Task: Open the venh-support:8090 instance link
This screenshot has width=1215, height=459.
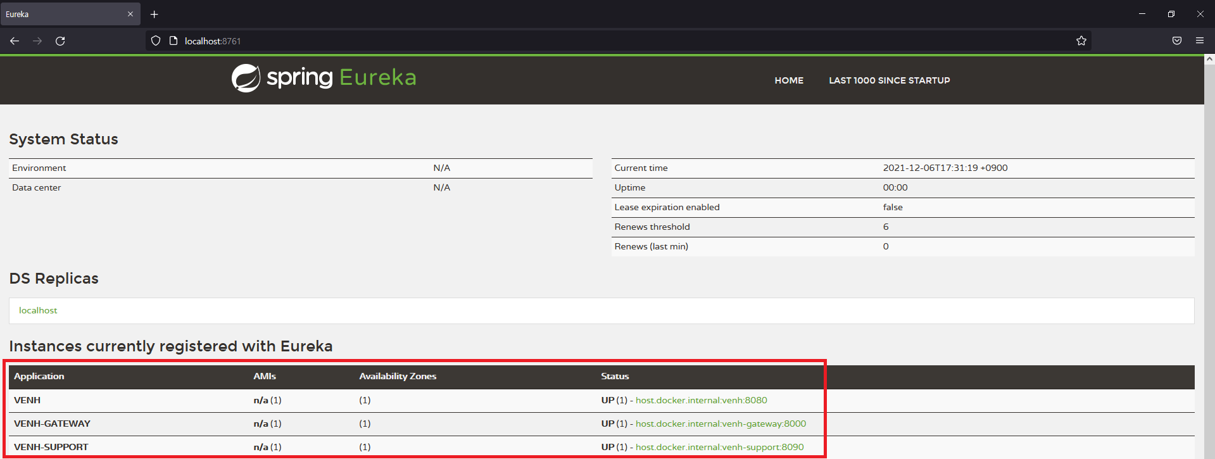Action: point(720,447)
